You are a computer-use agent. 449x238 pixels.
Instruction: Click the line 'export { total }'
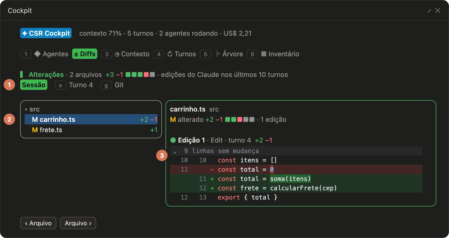pos(296,197)
